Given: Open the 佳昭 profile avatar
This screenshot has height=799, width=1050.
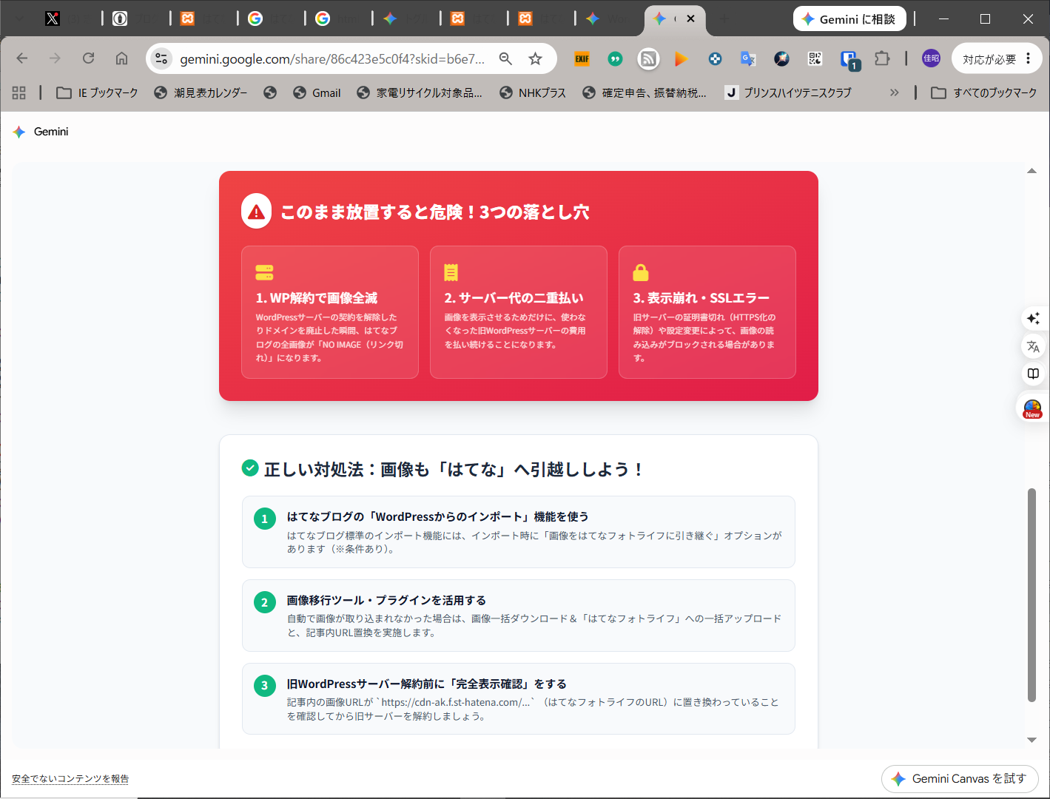Looking at the screenshot, I should point(931,58).
